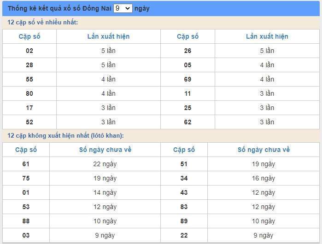322x244 pixels.
Task: Select pair number 34 cell
Action: (x=184, y=178)
